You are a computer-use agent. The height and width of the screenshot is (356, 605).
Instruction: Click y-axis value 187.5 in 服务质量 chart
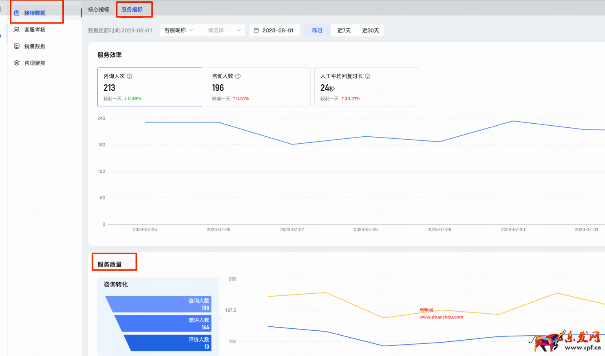(x=231, y=310)
